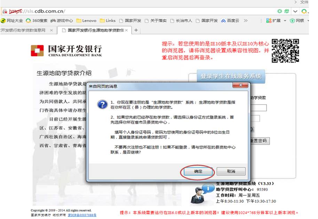Click the green leaf speed-mode icon
The image size is (318, 219).
[x=287, y=11]
